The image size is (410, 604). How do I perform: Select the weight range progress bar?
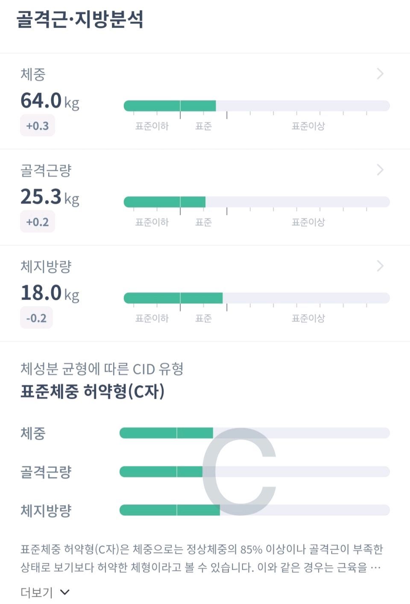tap(257, 106)
